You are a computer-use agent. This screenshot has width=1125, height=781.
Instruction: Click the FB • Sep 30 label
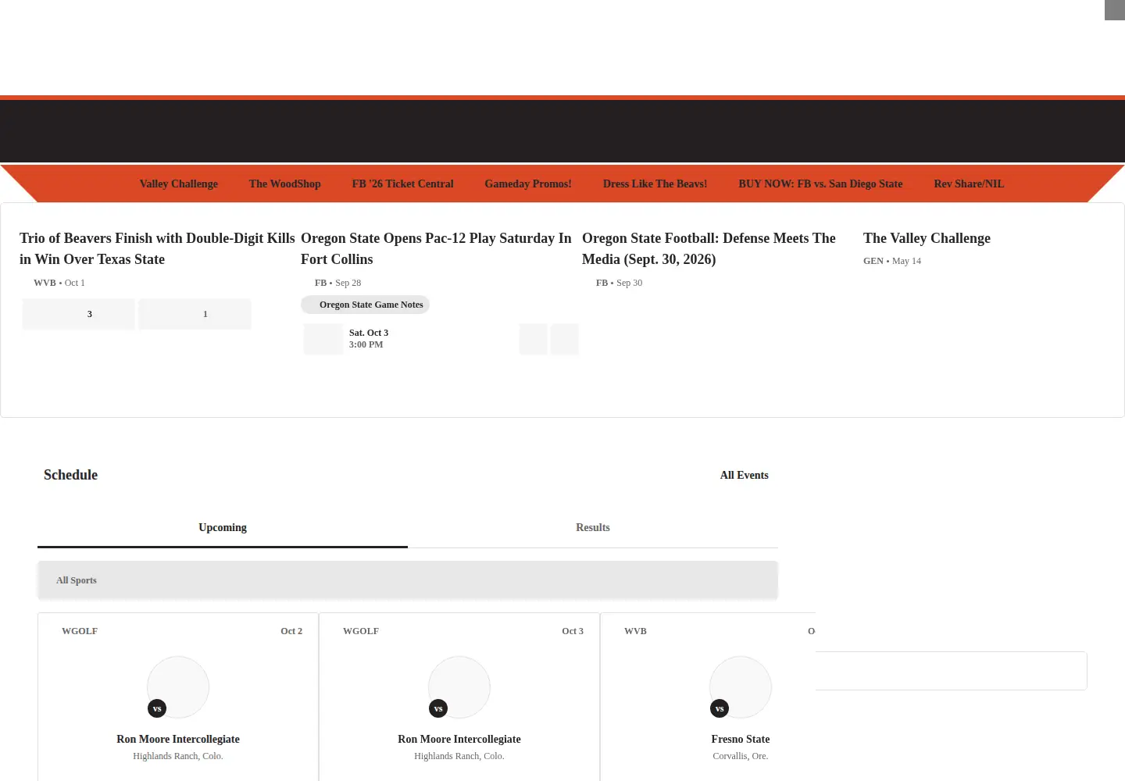pos(619,283)
